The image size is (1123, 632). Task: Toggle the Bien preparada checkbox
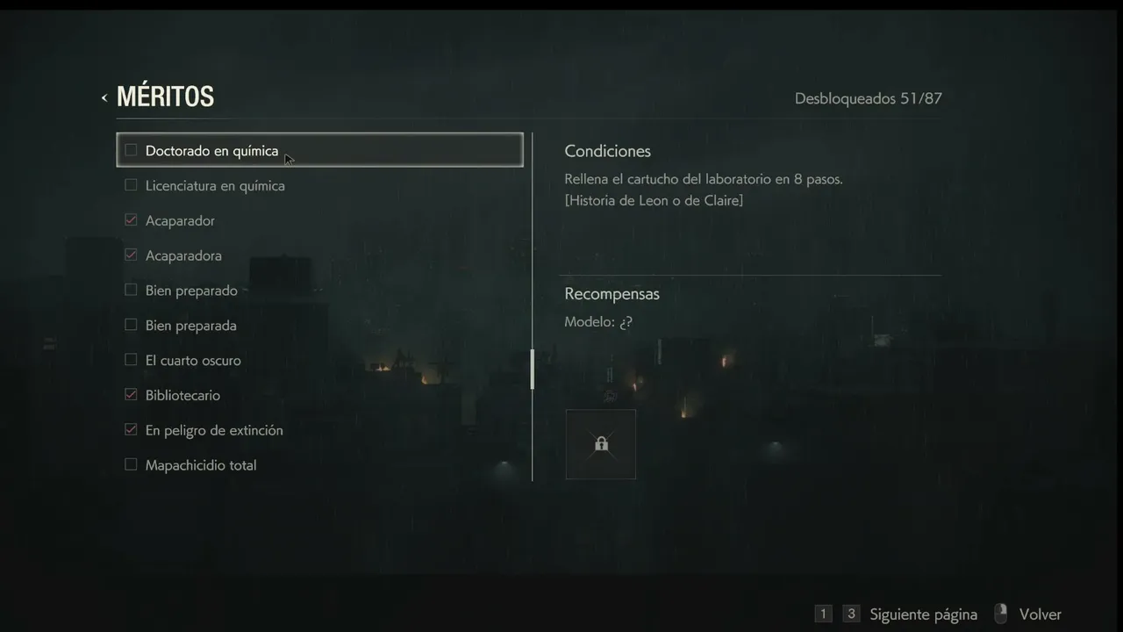pyautogui.click(x=131, y=325)
